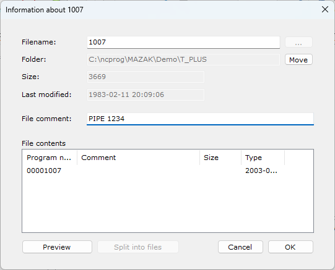Close the Information about 1007 dialog
Image resolution: width=335 pixels, height=270 pixels.
coord(325,9)
